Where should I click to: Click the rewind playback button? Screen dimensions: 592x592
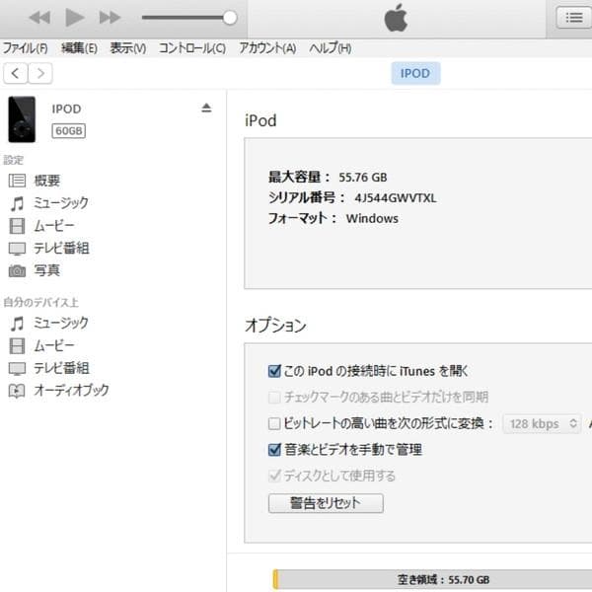coord(40,18)
